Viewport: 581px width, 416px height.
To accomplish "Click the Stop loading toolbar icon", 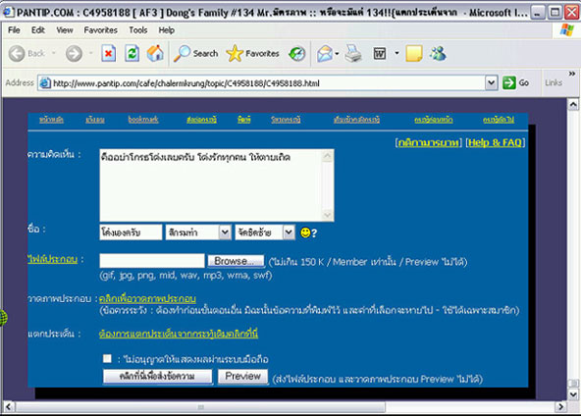I will [108, 54].
